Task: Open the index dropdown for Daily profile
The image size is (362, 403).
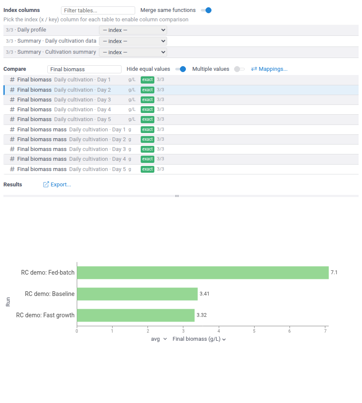Action: (133, 30)
